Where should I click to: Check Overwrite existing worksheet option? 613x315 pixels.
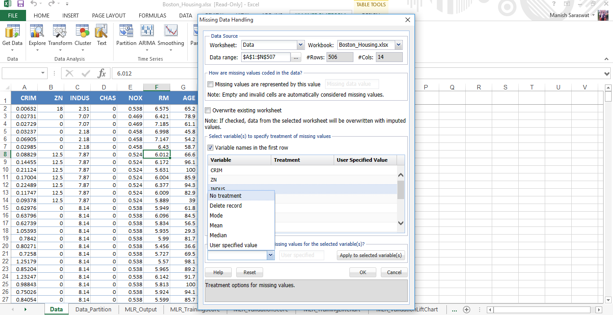point(208,111)
